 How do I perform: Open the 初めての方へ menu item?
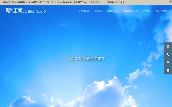84,11
